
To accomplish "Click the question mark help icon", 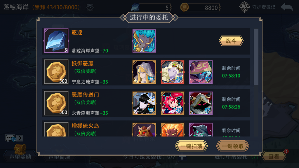I will pyautogui.click(x=90, y=7).
